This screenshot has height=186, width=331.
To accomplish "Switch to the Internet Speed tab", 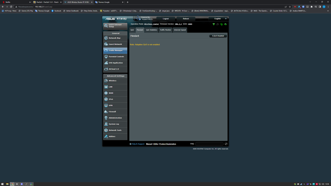I will 180,30.
